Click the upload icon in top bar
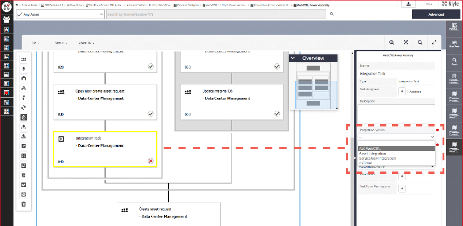Image resolution: width=463 pixels, height=226 pixels. click(x=408, y=4)
